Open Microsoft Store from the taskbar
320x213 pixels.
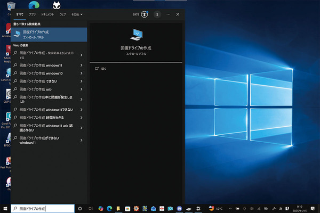(x=127, y=209)
